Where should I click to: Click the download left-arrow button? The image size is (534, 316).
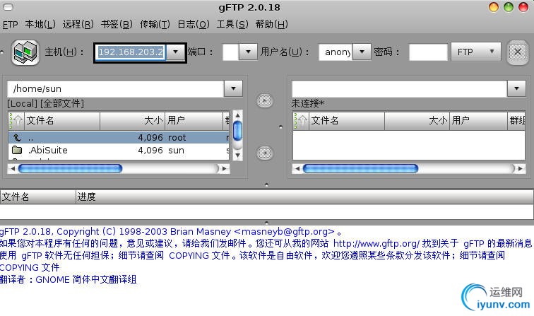265,153
